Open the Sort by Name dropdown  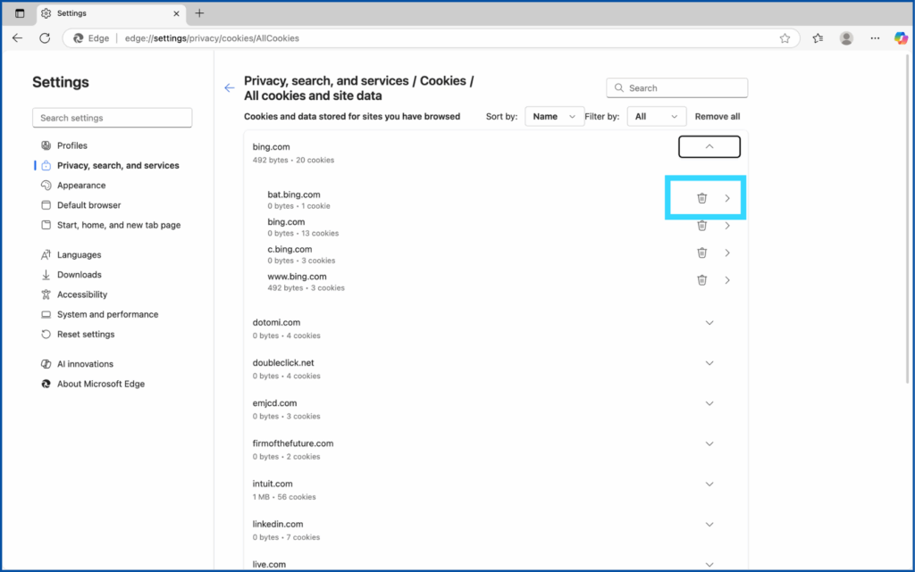[554, 116]
